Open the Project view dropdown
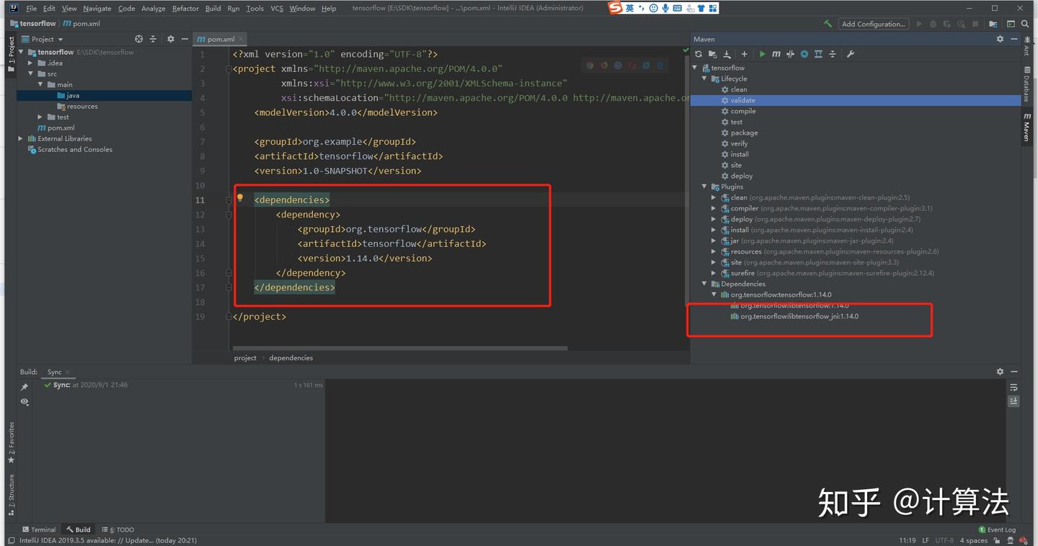The height and width of the screenshot is (546, 1038). click(x=43, y=39)
